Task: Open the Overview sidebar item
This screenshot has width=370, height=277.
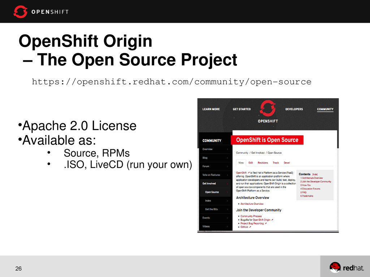Action: coord(215,149)
